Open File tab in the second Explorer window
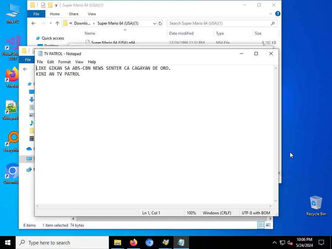332x249 pixels. click(28, 60)
